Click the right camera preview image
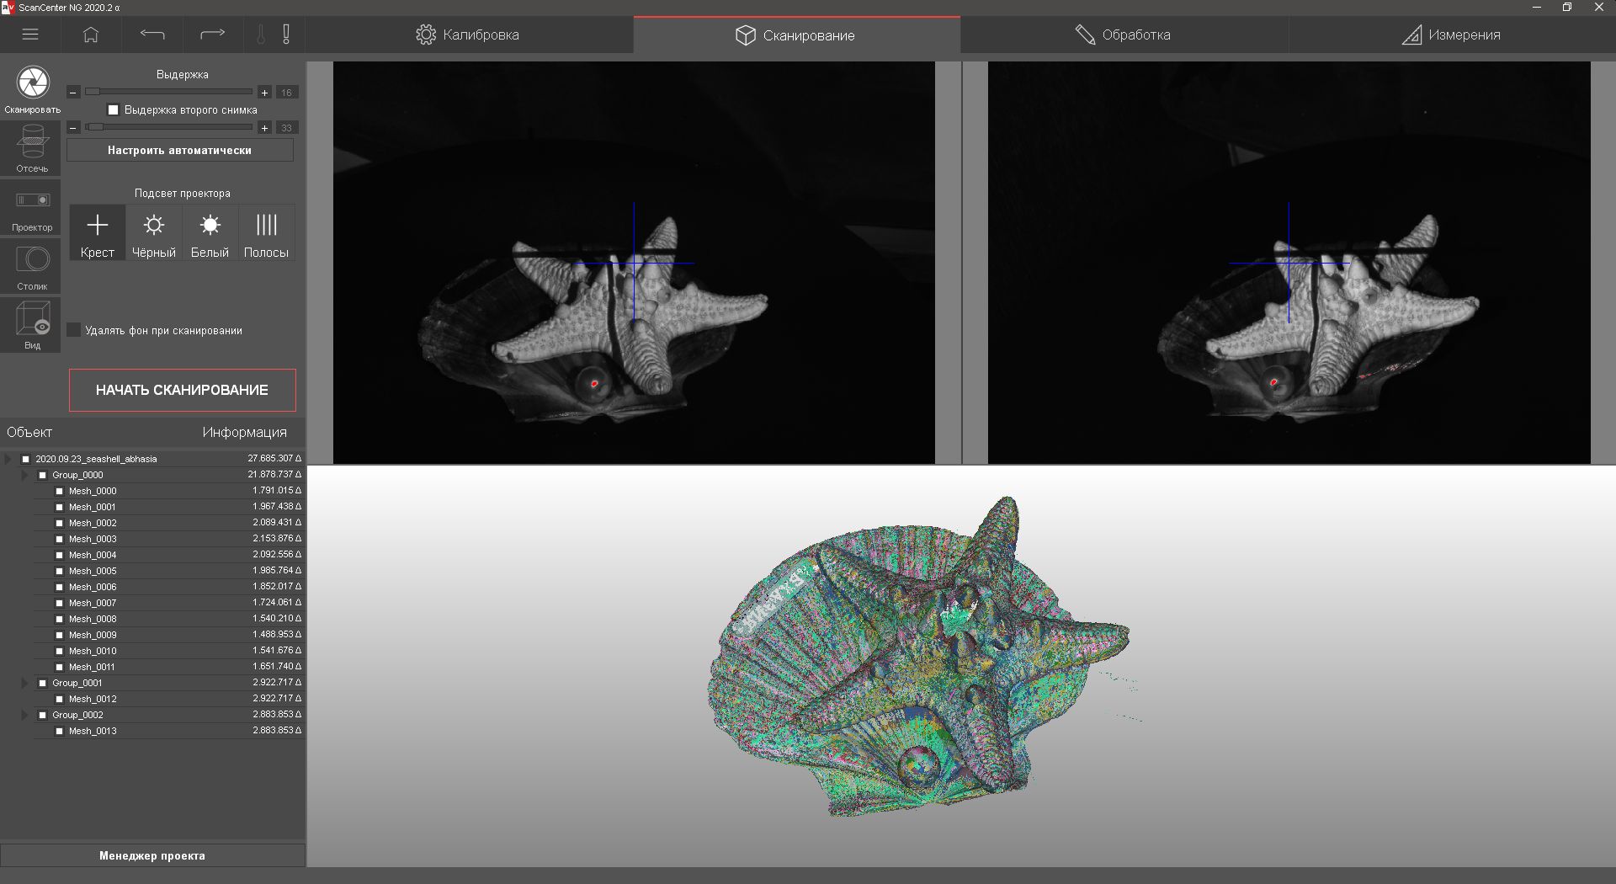Image resolution: width=1616 pixels, height=884 pixels. [1289, 262]
